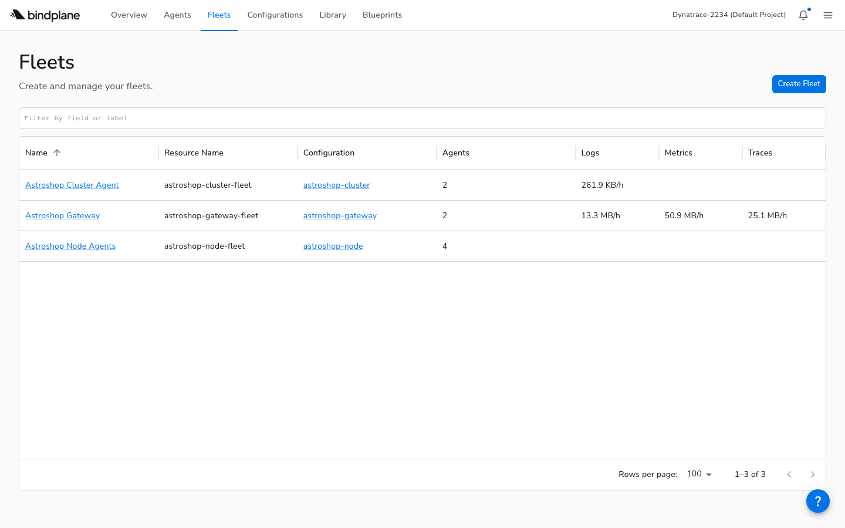Open the help question mark button
845x528 pixels.
pyautogui.click(x=817, y=501)
